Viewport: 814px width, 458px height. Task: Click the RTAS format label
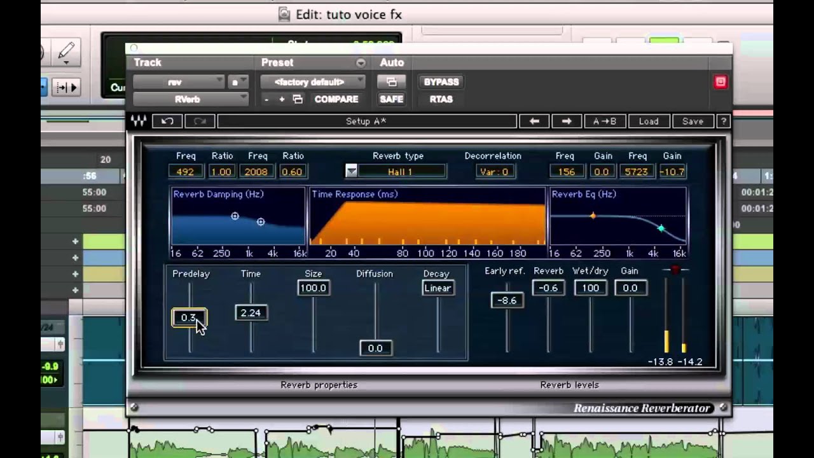tap(441, 99)
